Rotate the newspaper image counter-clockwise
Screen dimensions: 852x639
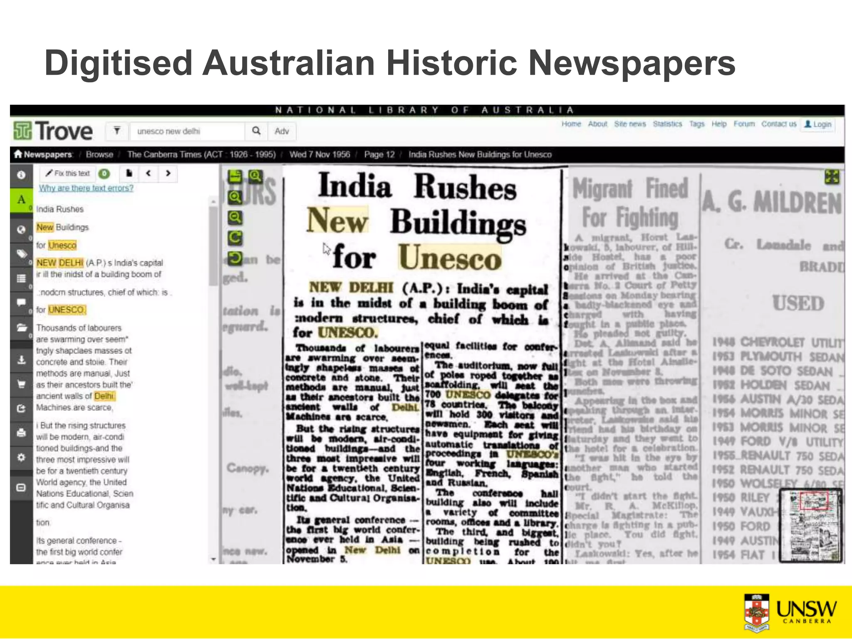point(235,258)
